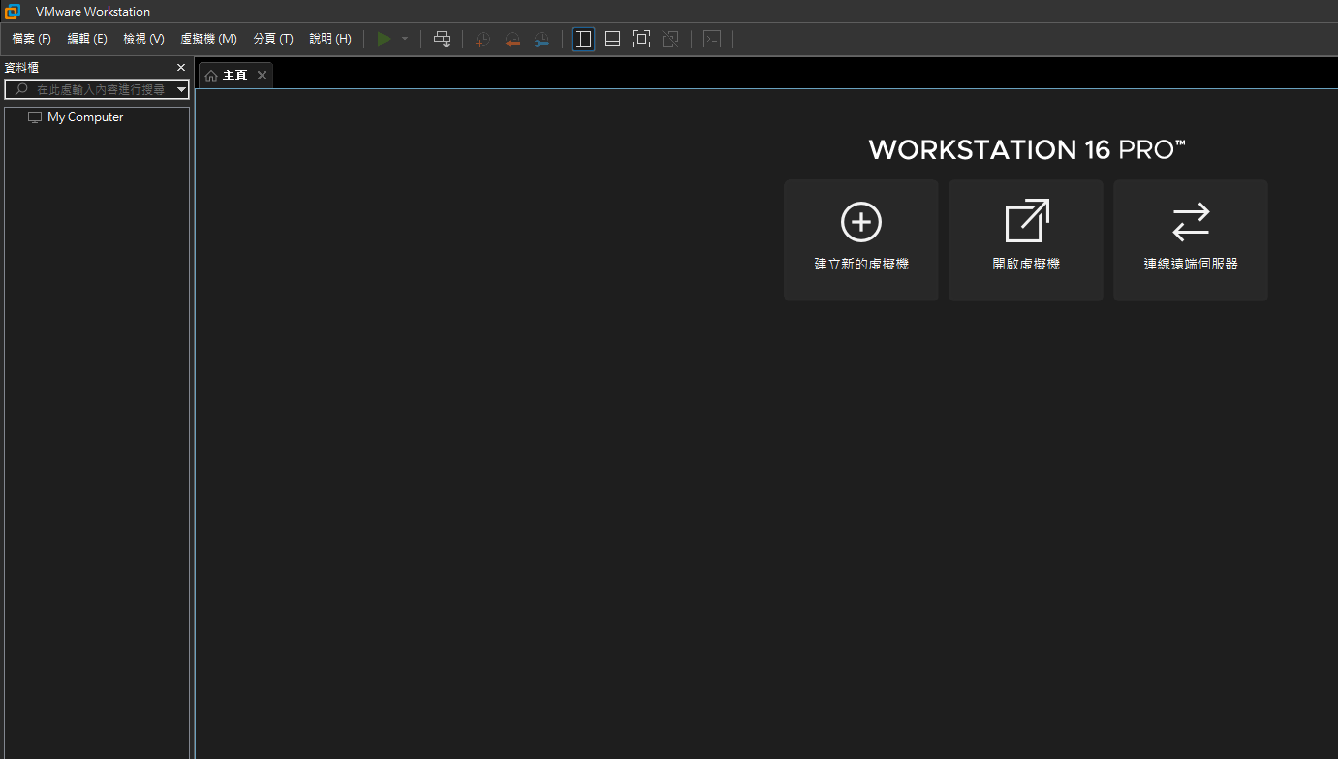Click the revert to snapshot icon
Viewport: 1338px width, 759px height.
(x=512, y=39)
